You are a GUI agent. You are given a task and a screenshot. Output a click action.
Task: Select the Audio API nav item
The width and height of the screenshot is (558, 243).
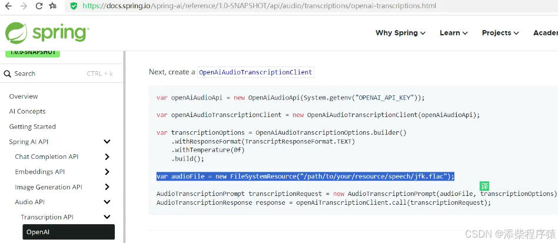[30, 202]
